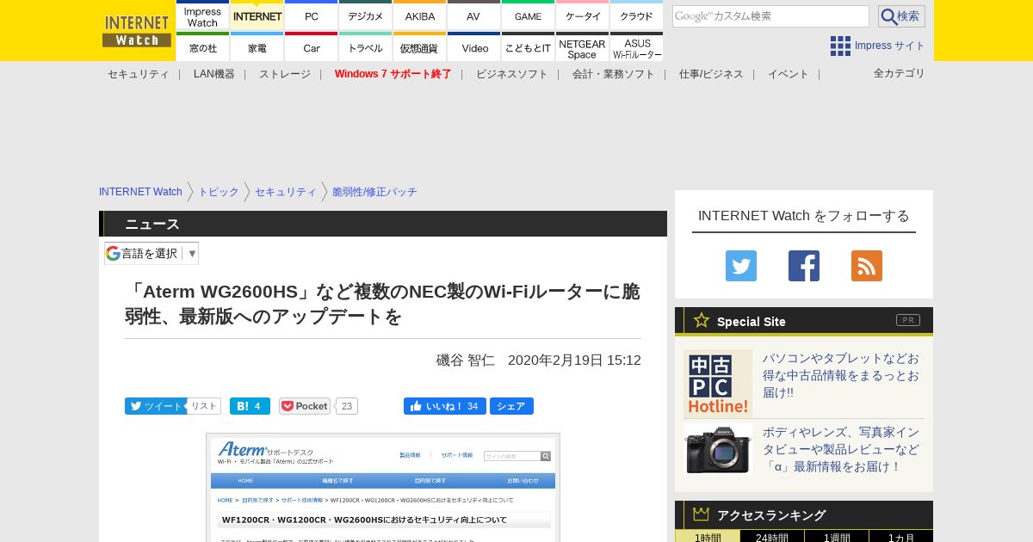Click the INTERNET Watch breadcrumb link
Image resolution: width=1033 pixels, height=542 pixels.
coord(140,192)
